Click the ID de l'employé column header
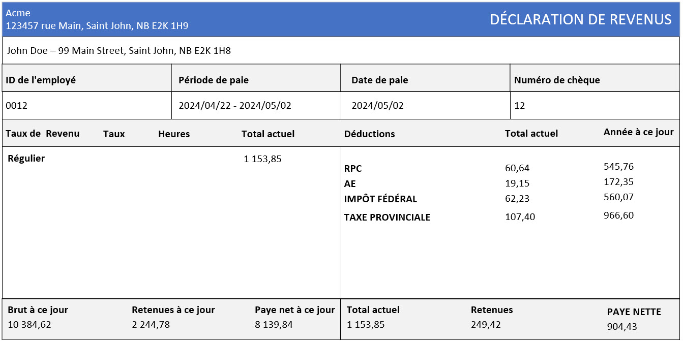This screenshot has height=341, width=683. (41, 80)
